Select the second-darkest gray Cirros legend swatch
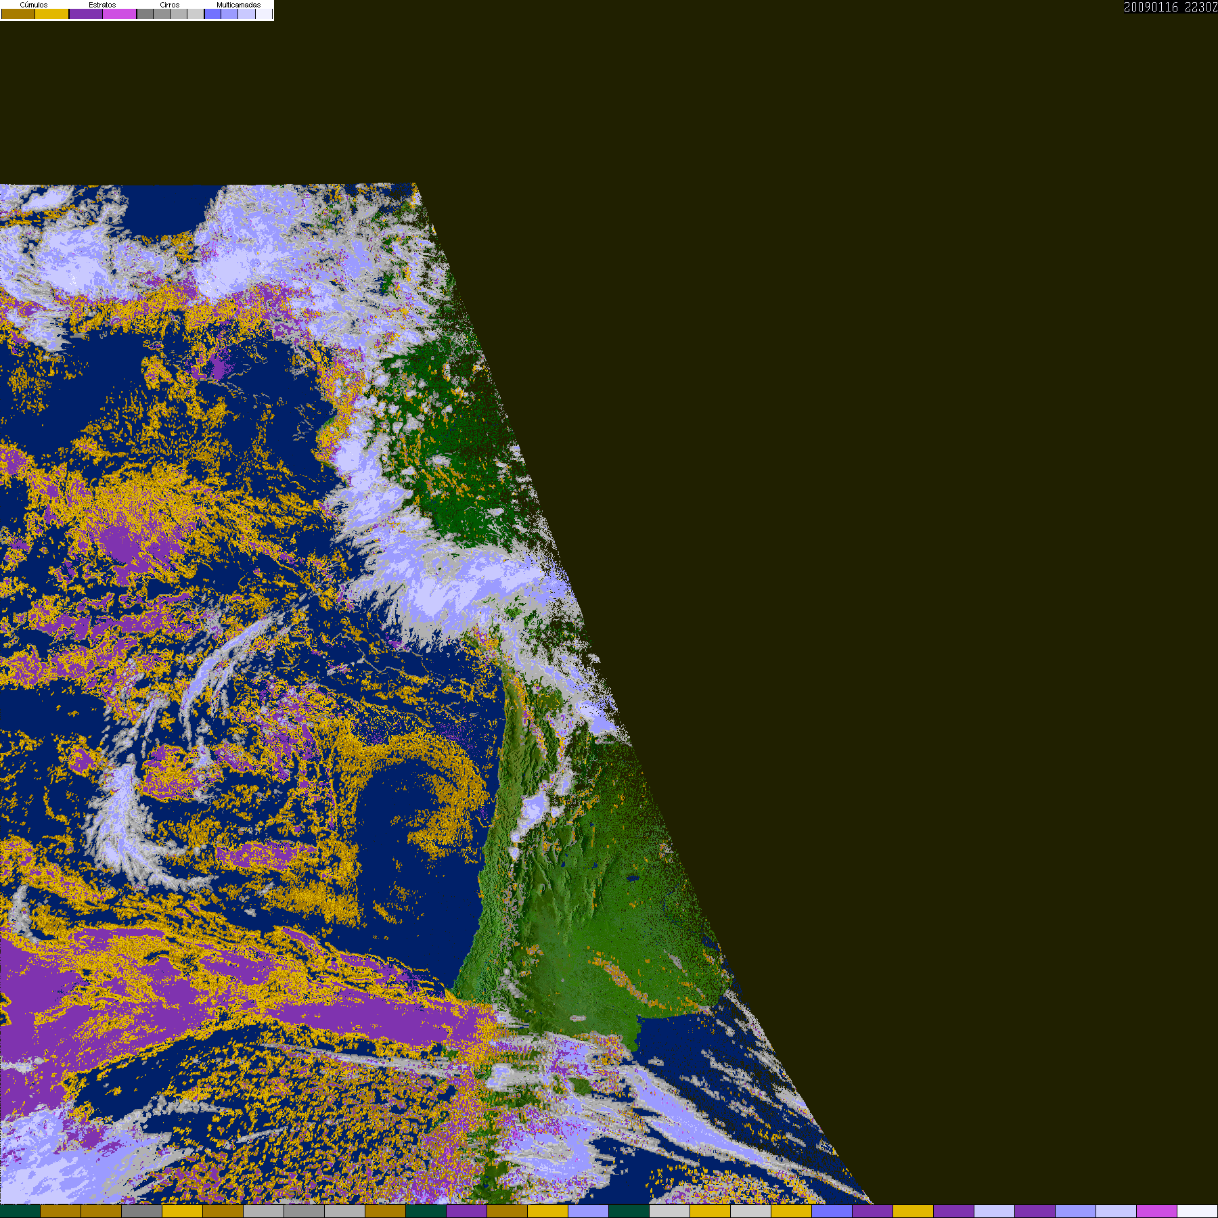 click(x=162, y=14)
